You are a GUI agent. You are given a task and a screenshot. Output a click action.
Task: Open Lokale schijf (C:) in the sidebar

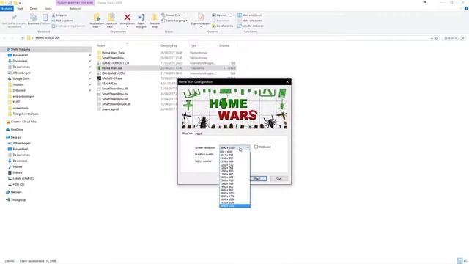click(x=23, y=178)
